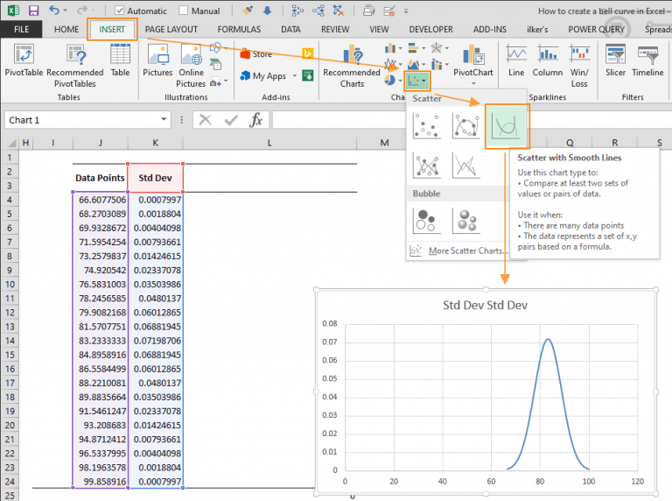This screenshot has width=672, height=501.
Task: Switch to the DEVELOPER tab
Action: 430,29
